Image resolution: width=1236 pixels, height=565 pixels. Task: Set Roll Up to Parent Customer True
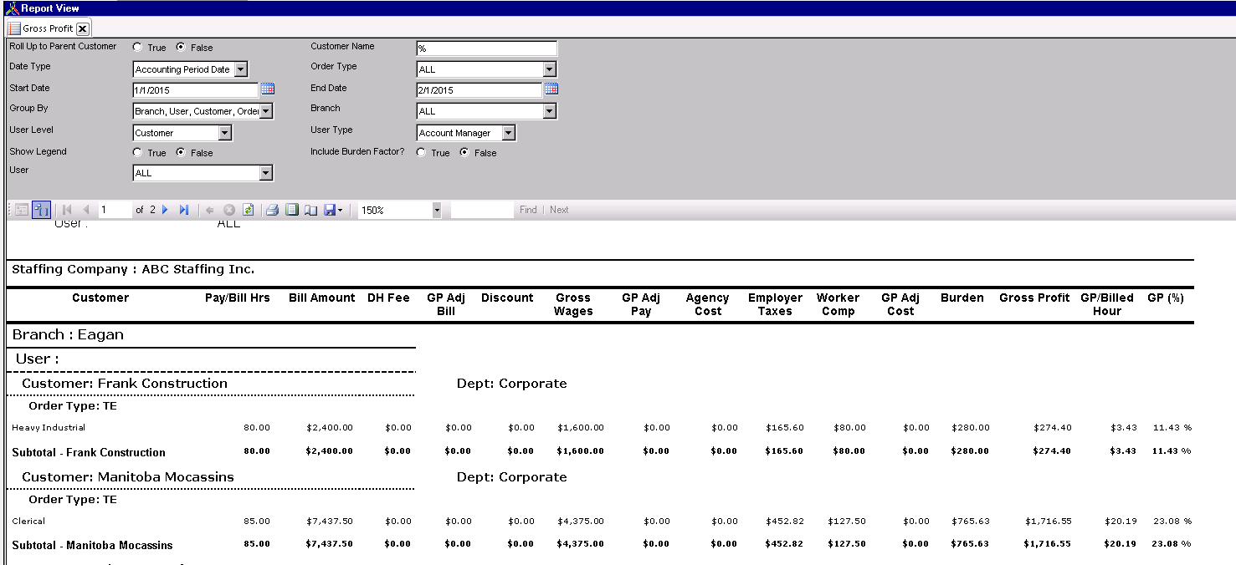(x=137, y=48)
